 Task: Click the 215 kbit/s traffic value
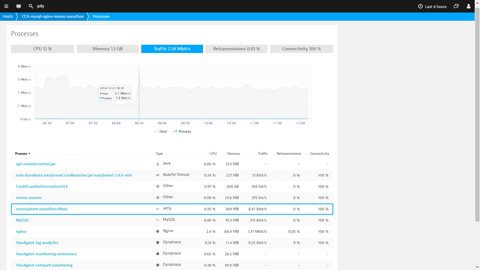258,220
